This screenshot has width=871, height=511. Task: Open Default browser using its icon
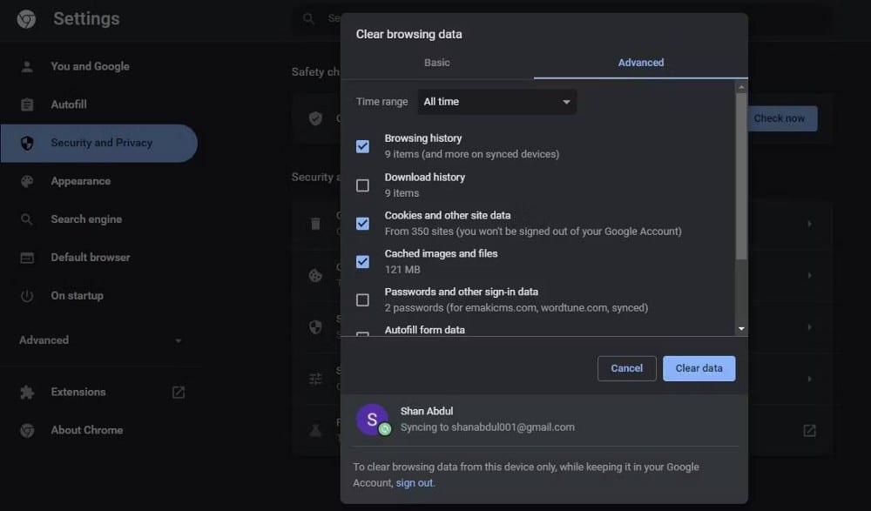click(x=26, y=257)
